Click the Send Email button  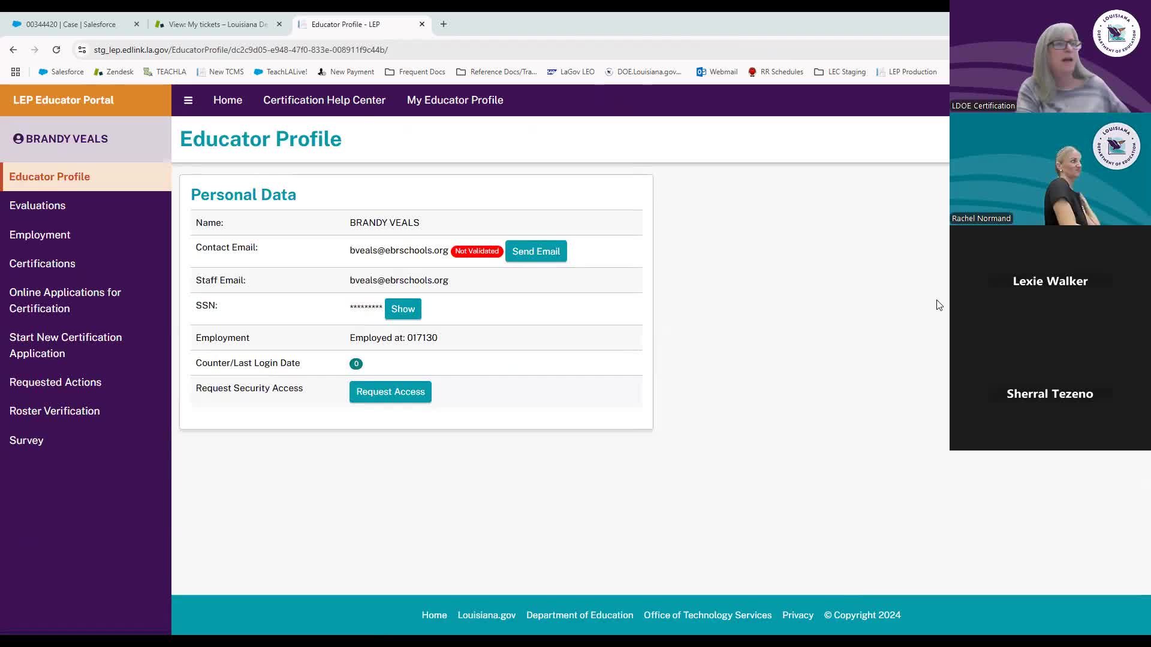pos(535,251)
